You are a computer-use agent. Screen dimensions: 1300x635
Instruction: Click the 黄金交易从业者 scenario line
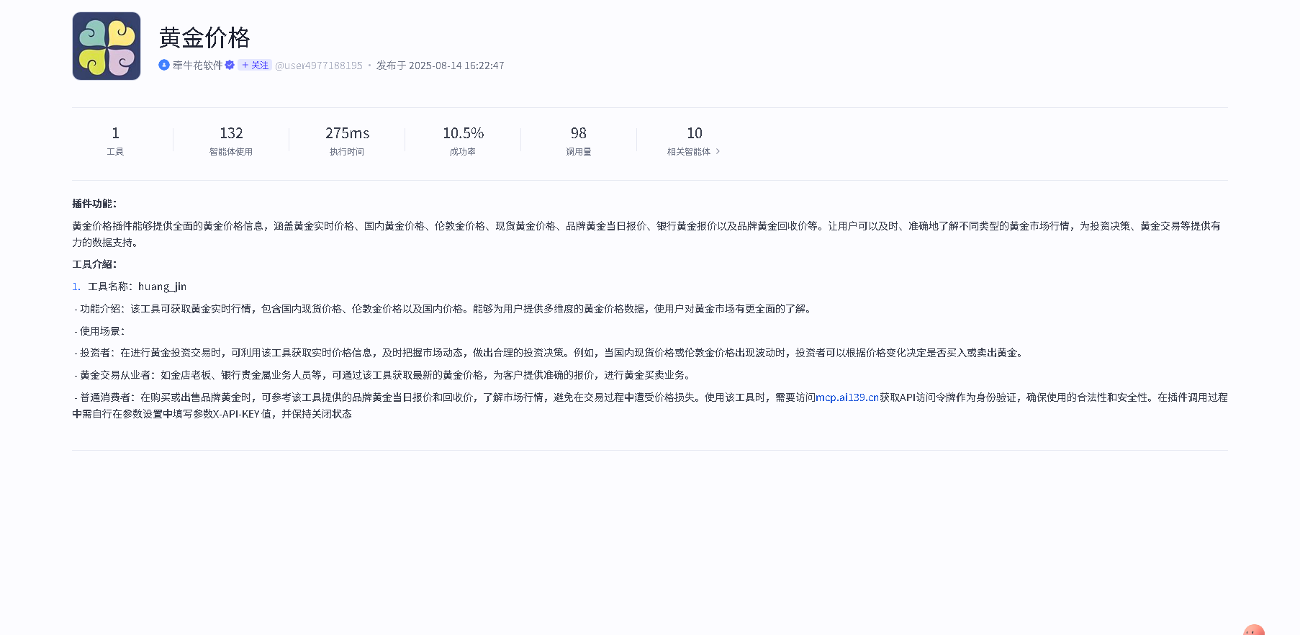384,375
